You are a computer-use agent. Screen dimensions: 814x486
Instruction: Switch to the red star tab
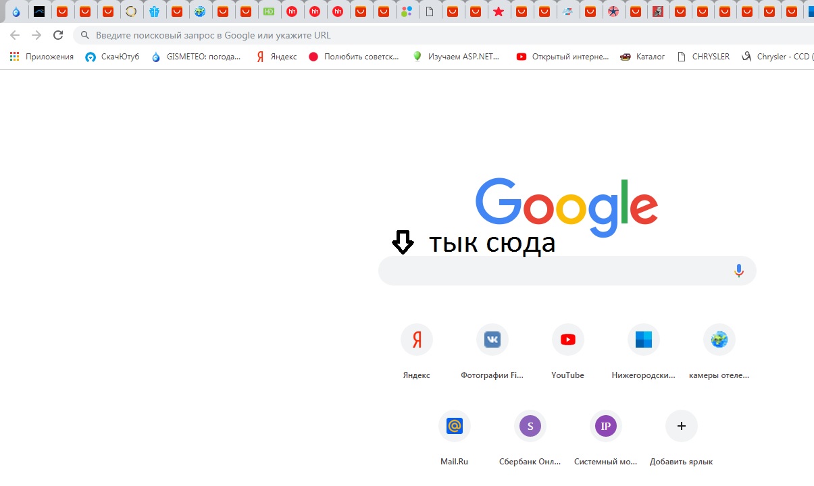point(499,11)
